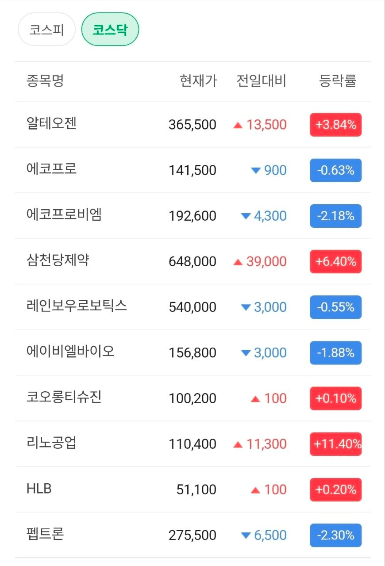Click the 등락률 column header
Image resolution: width=385 pixels, height=566 pixels.
coord(337,81)
